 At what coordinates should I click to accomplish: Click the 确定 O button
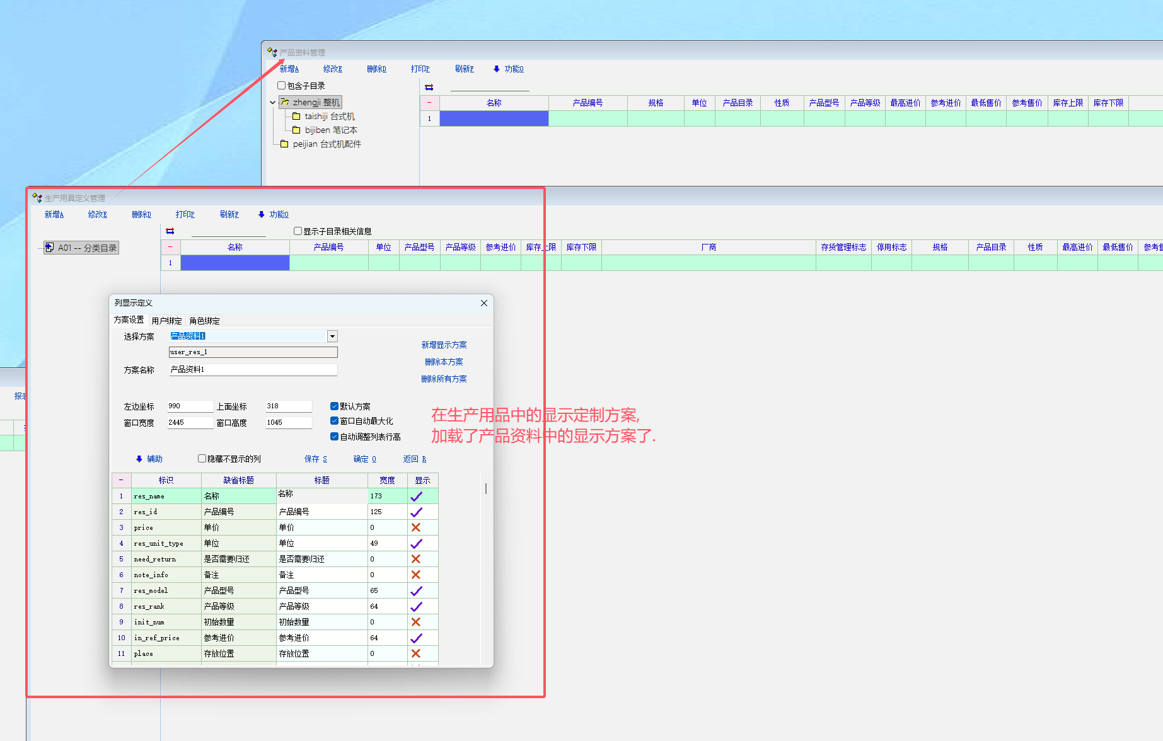(x=365, y=459)
